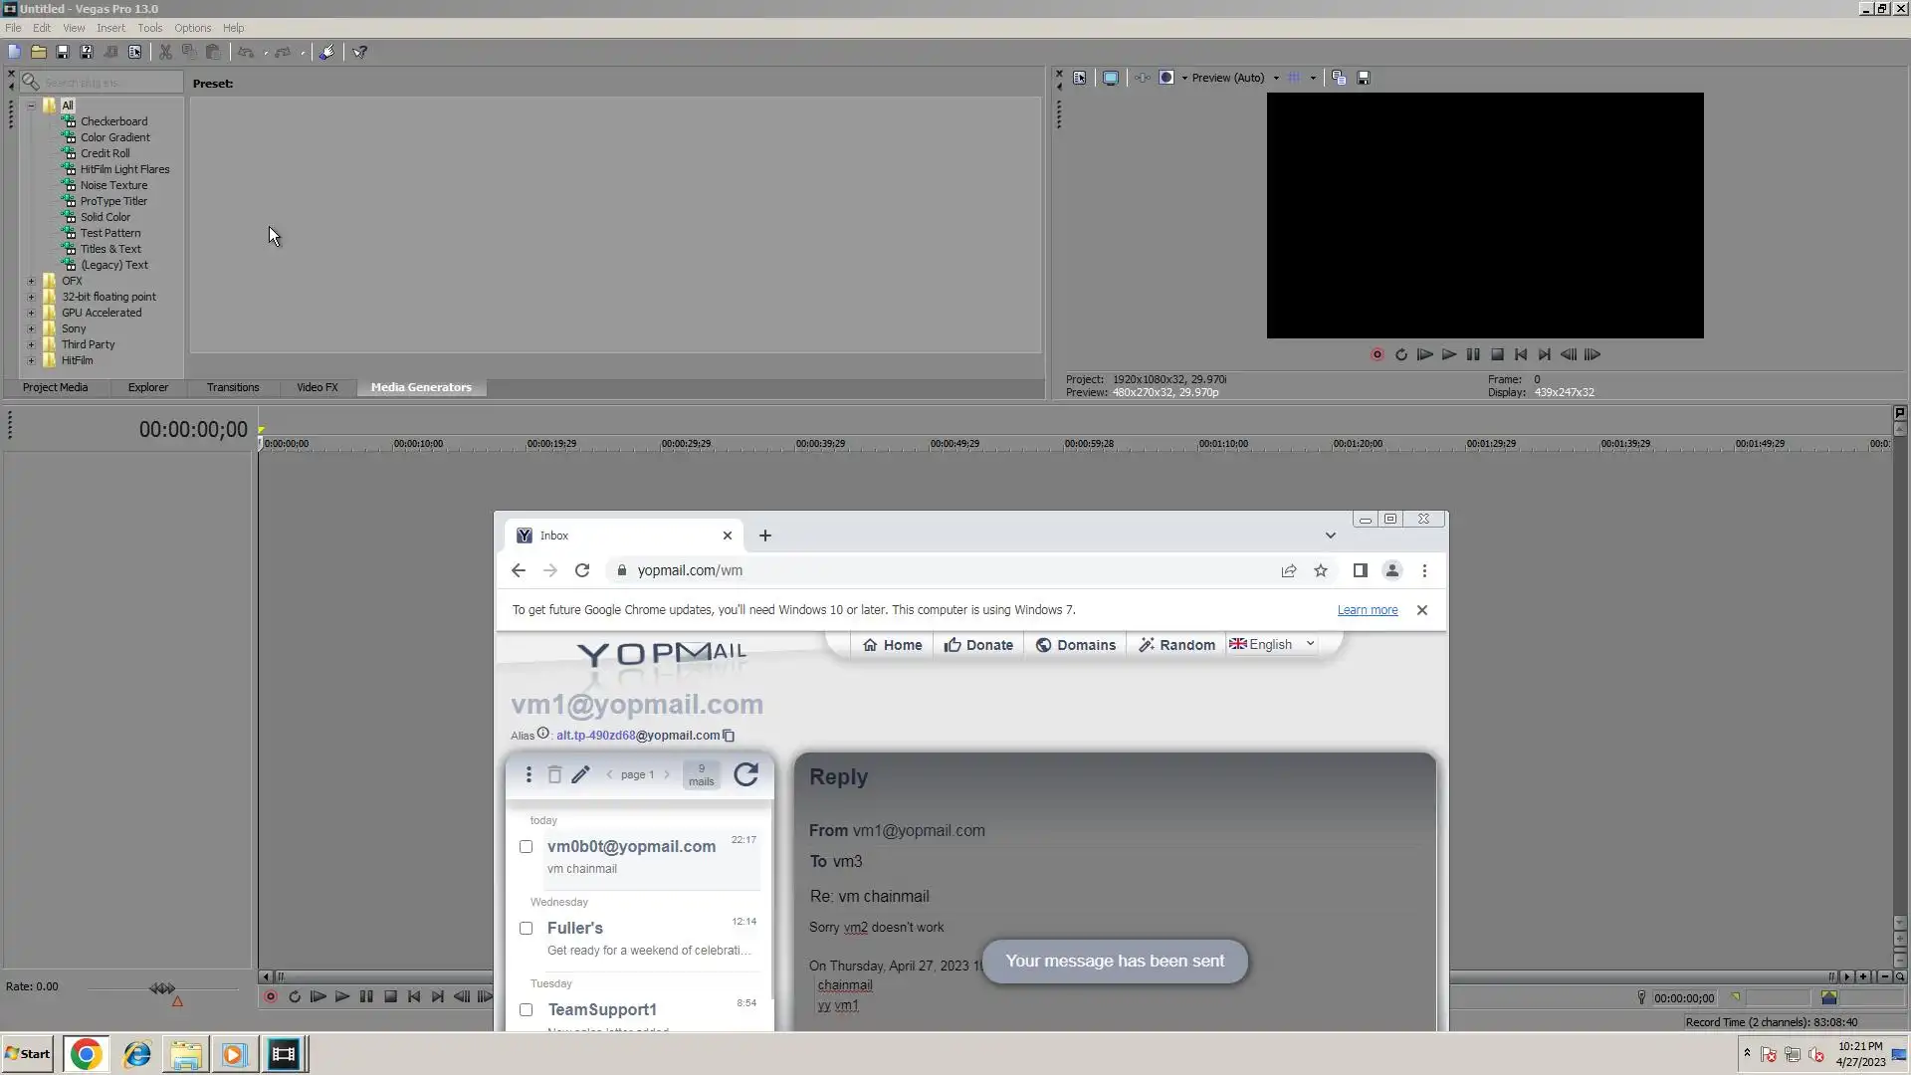This screenshot has width=1911, height=1075.
Task: Open the English language dropdown
Action: (x=1273, y=645)
